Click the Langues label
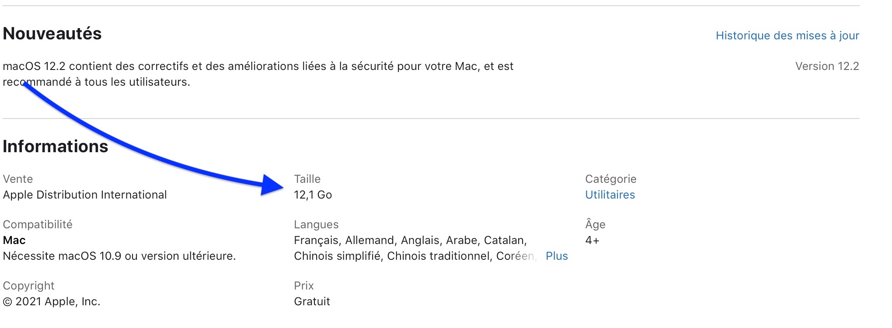892x328 pixels. [316, 224]
